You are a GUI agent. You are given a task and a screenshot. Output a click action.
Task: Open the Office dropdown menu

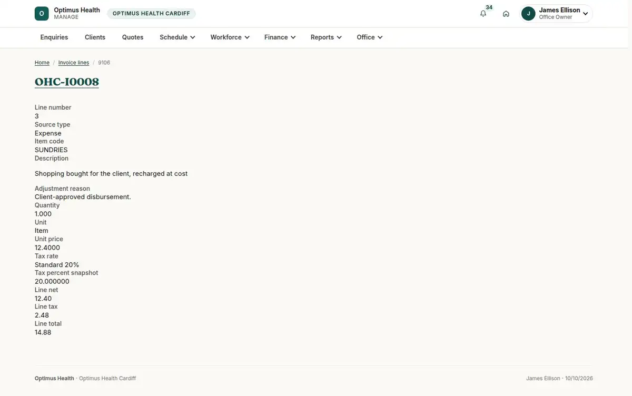[x=369, y=37]
